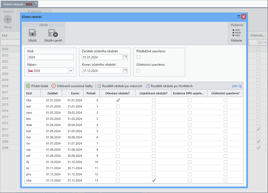The height and width of the screenshot is (193, 268).
Task: Open calendar picker for Začátek účetního období
Action: point(125,57)
